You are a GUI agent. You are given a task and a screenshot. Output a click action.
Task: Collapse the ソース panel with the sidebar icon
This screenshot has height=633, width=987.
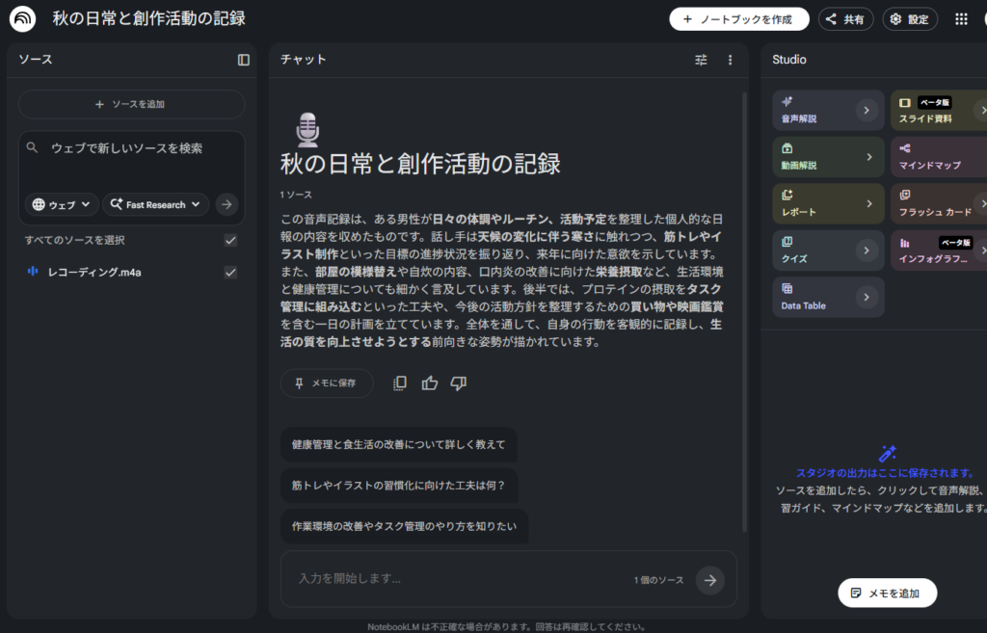[244, 60]
